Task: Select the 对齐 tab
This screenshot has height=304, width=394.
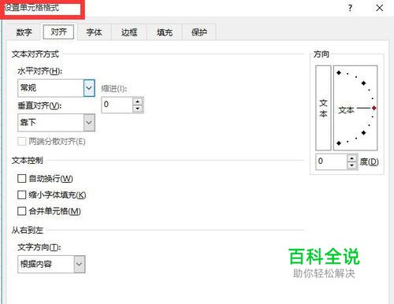Action: pos(58,32)
